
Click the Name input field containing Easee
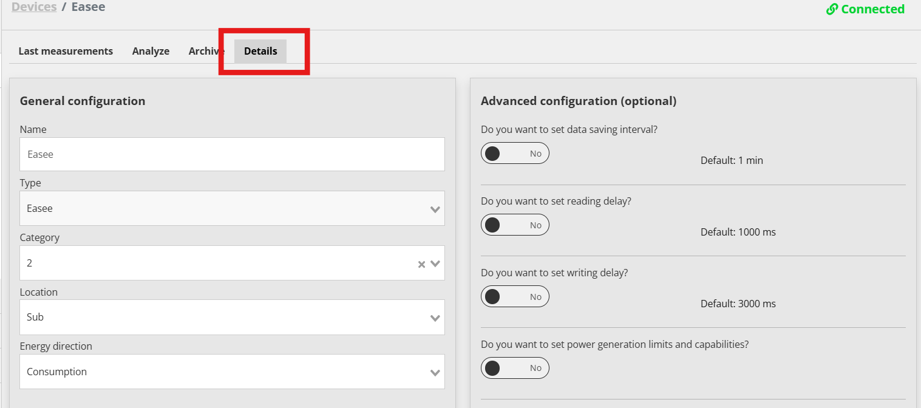(x=232, y=154)
